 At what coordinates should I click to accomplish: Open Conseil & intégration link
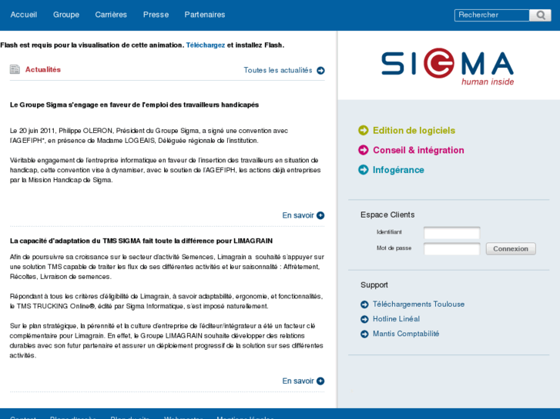click(x=418, y=150)
